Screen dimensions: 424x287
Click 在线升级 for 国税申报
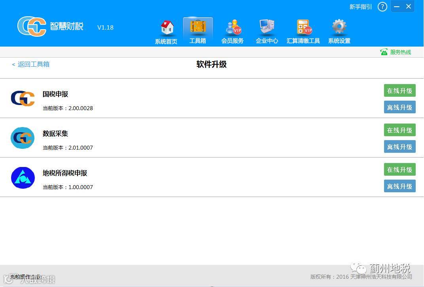pyautogui.click(x=399, y=90)
